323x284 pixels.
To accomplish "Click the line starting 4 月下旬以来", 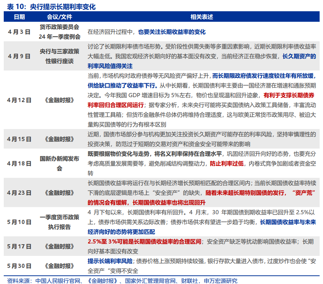I will (202, 212).
